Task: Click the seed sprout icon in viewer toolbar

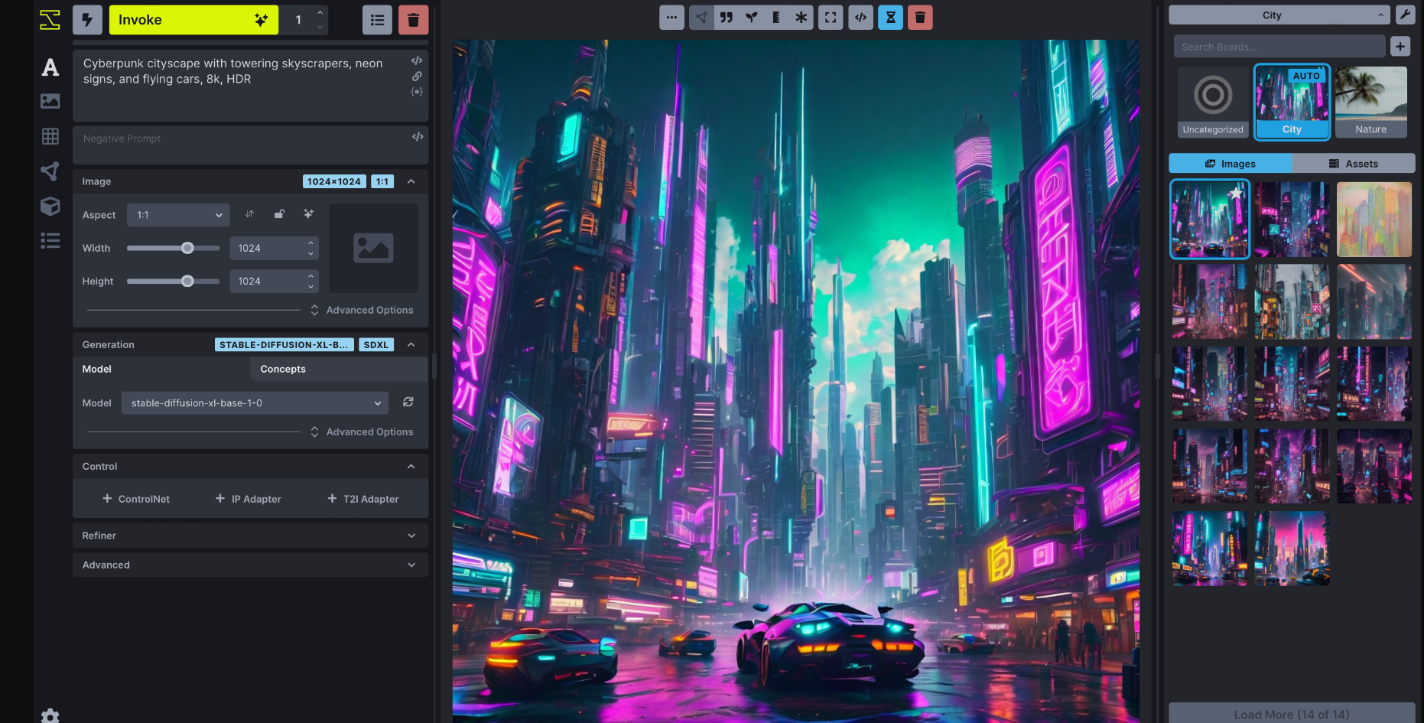Action: [751, 18]
